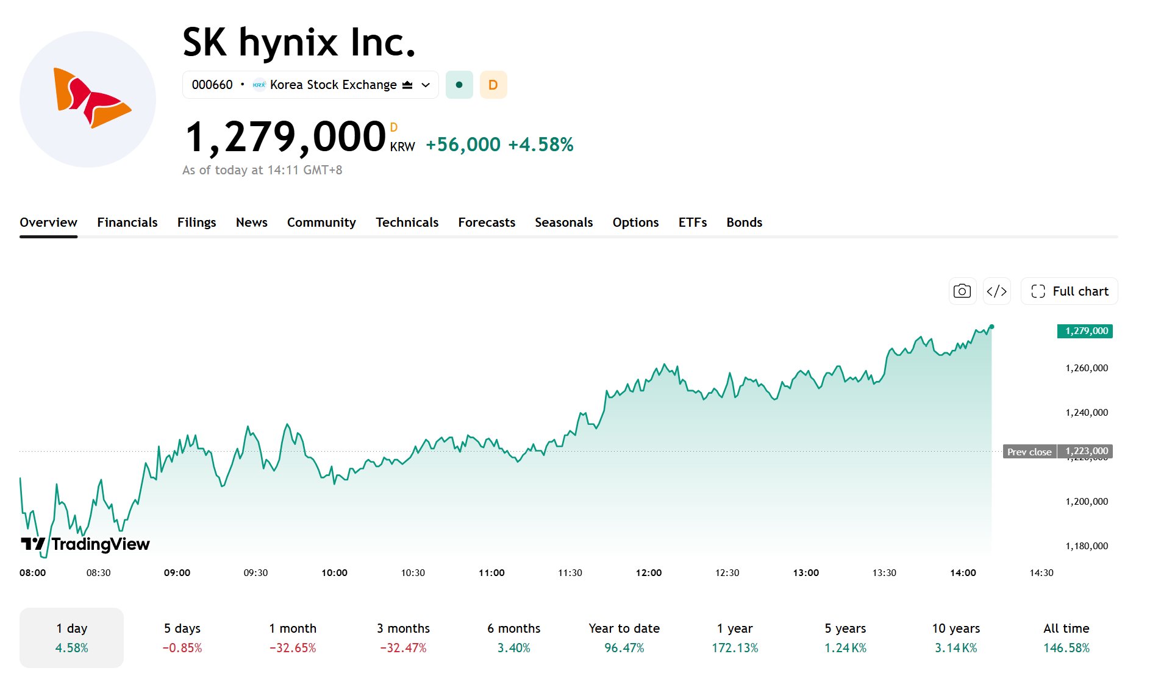The width and height of the screenshot is (1161, 690).
Task: Select the 6 months range
Action: click(x=514, y=638)
